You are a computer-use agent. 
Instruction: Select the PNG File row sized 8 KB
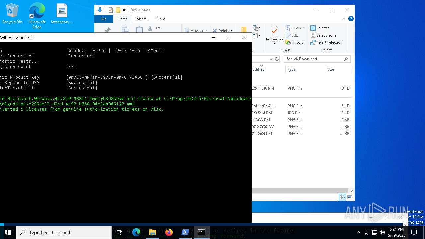pyautogui.click(x=301, y=88)
